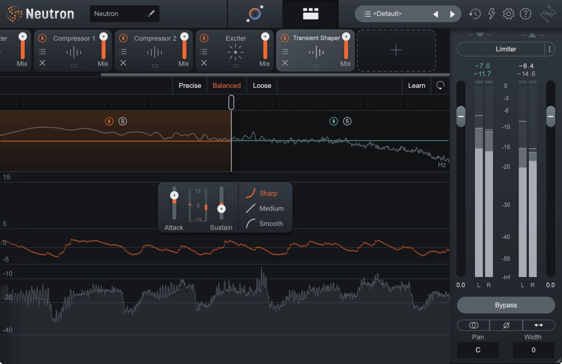This screenshot has height=364, width=562.
Task: Select the Sharp contour shape
Action: (x=261, y=193)
